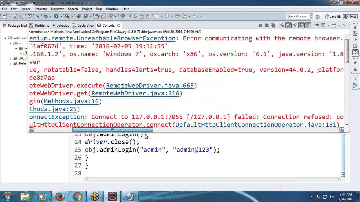The height and width of the screenshot is (202, 360).
Task: Click Remove All Terminated Launches double-X icon
Action: click(273, 25)
